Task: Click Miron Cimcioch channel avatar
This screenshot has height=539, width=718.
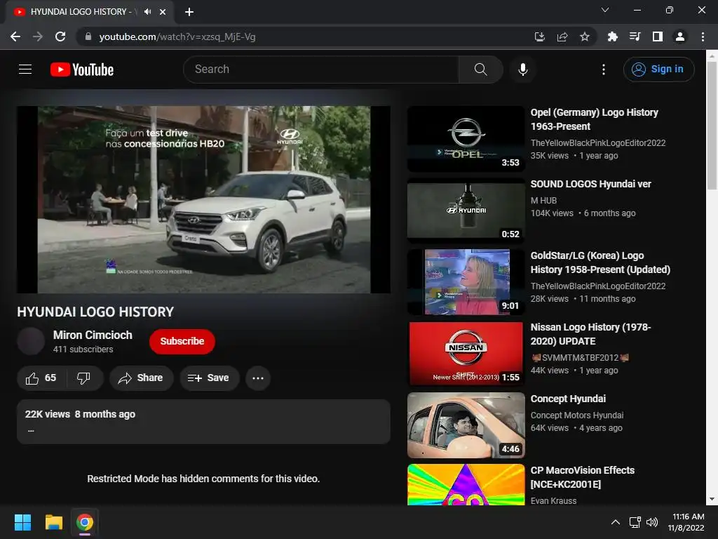Action: point(31,342)
